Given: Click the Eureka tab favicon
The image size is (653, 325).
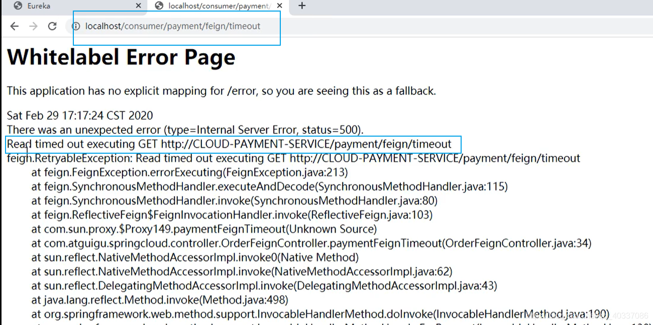Looking at the screenshot, I should (18, 6).
